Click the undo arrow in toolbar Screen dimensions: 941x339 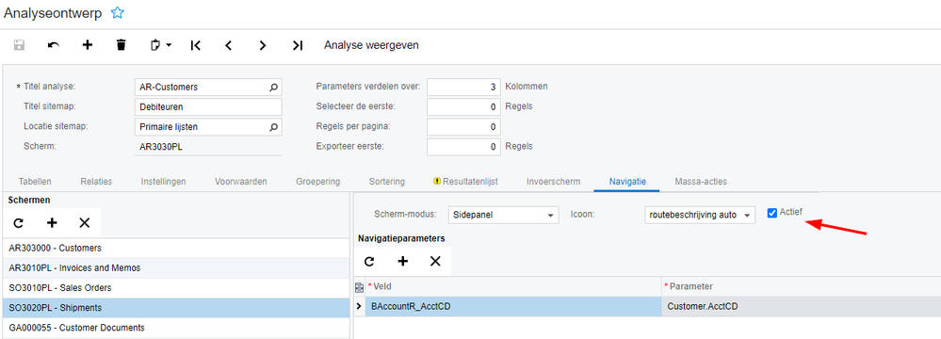tap(54, 45)
